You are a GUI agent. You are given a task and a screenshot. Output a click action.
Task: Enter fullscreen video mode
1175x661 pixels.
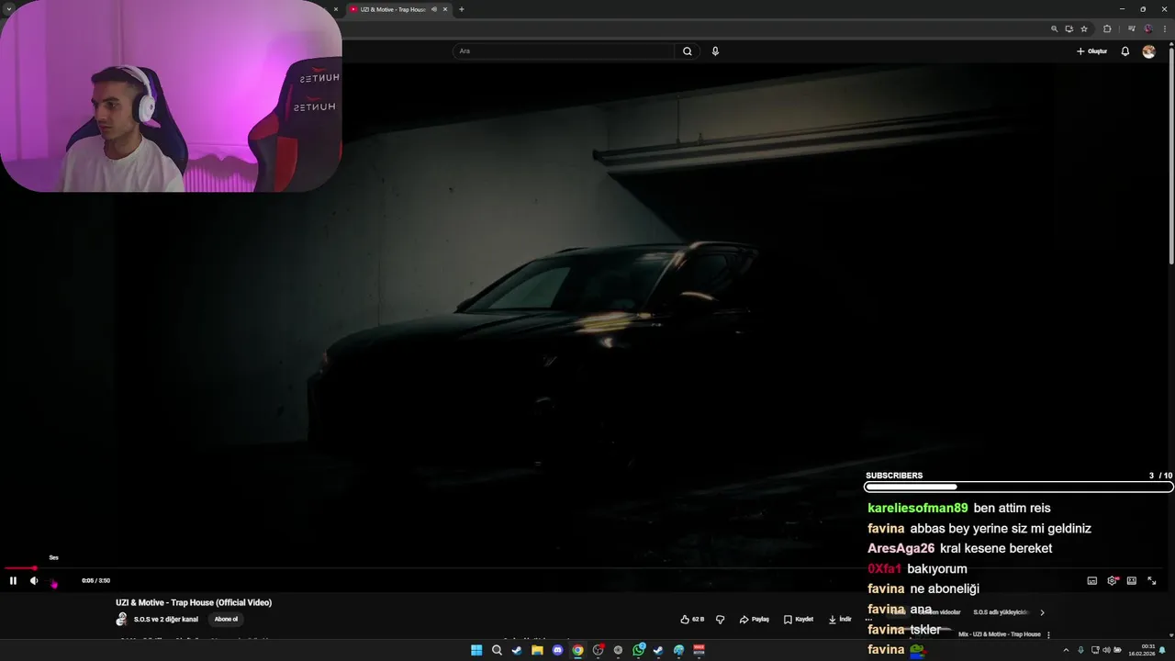click(1152, 580)
